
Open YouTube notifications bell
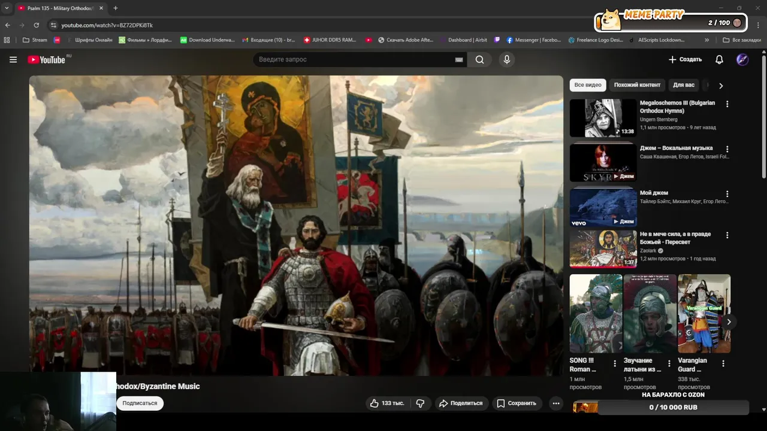[x=719, y=59]
